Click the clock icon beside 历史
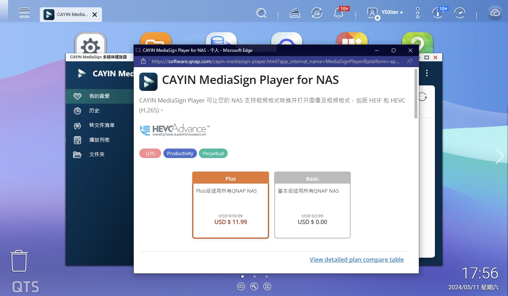Viewport: 508px width, 296px height. point(77,111)
